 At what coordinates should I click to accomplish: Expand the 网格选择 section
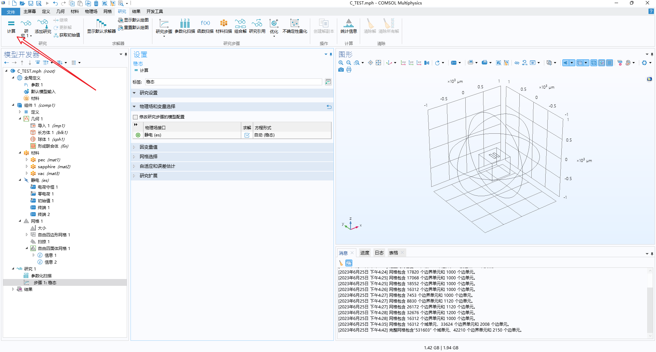pos(149,157)
